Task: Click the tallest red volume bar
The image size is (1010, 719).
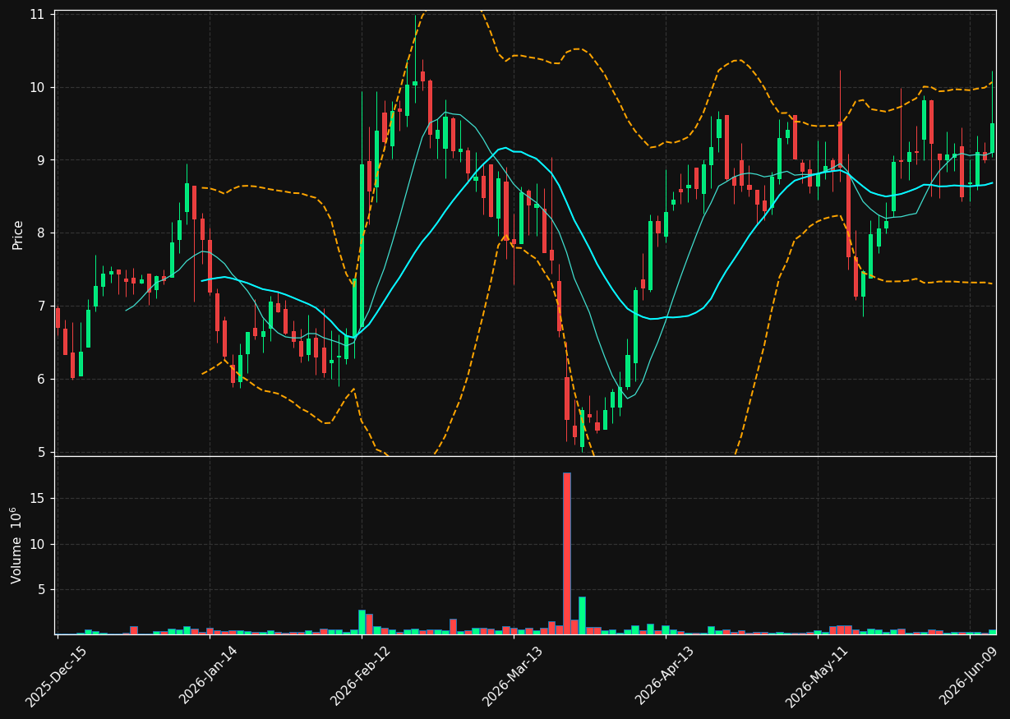Action: pos(566,553)
